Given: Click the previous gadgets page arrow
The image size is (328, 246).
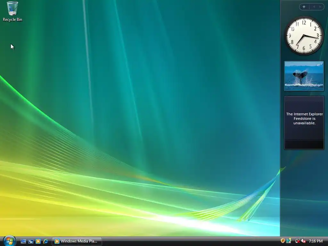Looking at the screenshot, I should tap(314, 7).
